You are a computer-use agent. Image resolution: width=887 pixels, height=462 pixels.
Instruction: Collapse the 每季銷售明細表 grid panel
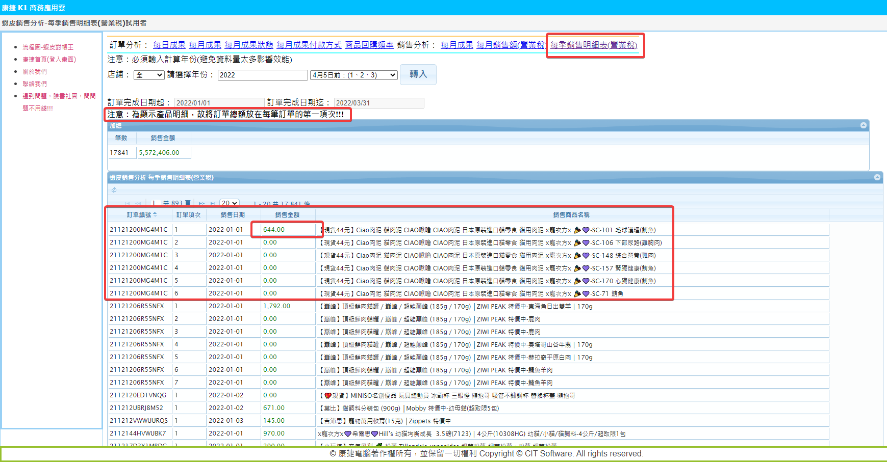(x=877, y=177)
